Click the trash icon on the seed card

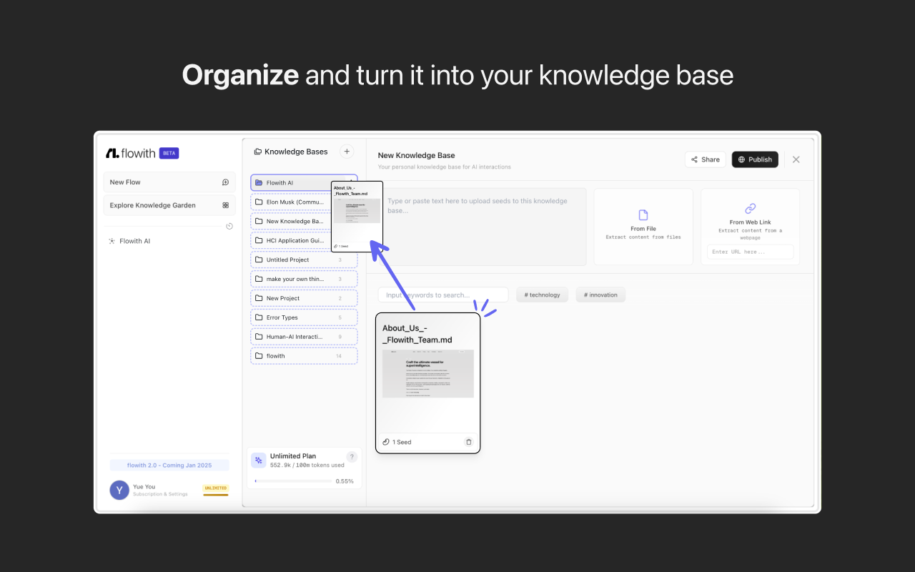(469, 442)
